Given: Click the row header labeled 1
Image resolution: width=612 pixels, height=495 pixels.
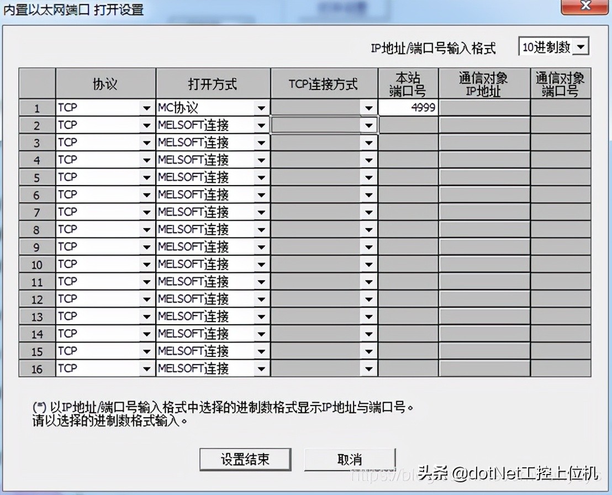Looking at the screenshot, I should (x=36, y=107).
